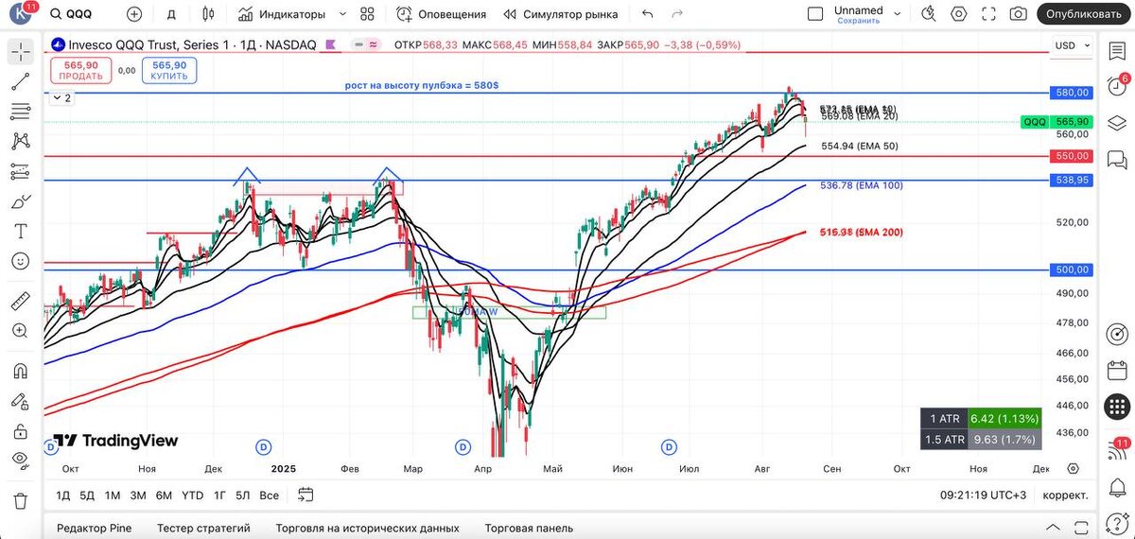
Task: Select the text annotation tool
Action: (x=21, y=231)
